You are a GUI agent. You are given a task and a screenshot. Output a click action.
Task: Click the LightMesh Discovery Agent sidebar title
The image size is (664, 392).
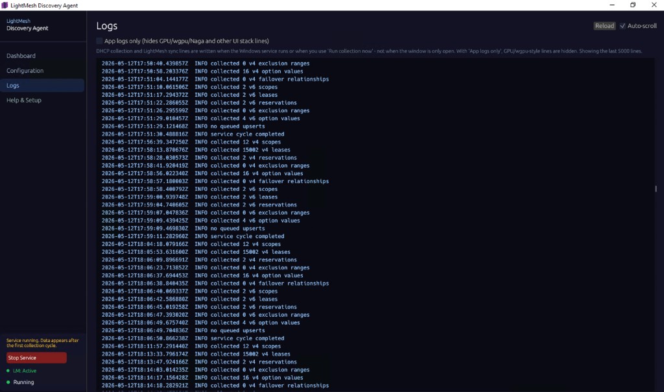(27, 25)
